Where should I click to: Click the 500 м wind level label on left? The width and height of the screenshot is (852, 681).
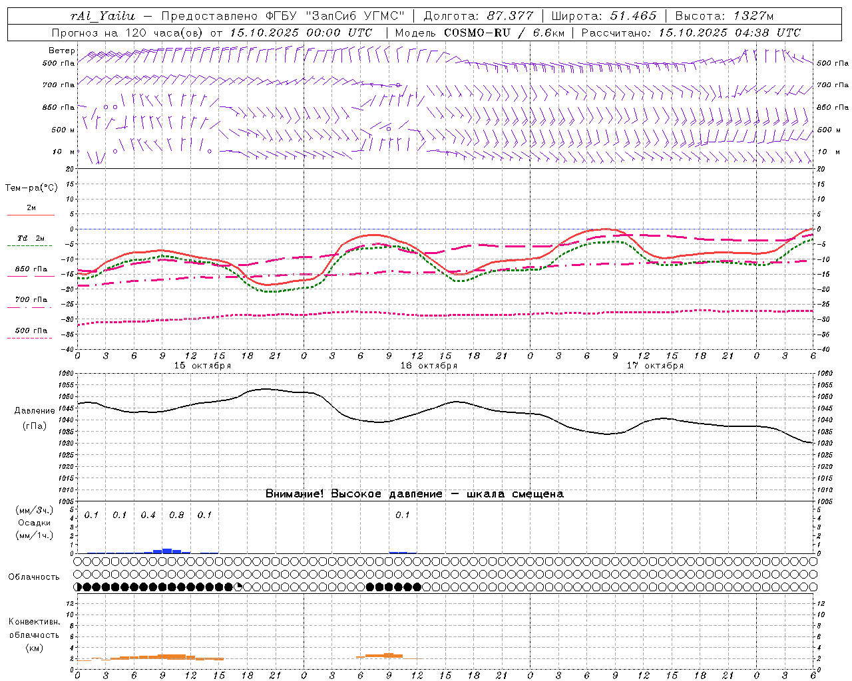pos(63,130)
